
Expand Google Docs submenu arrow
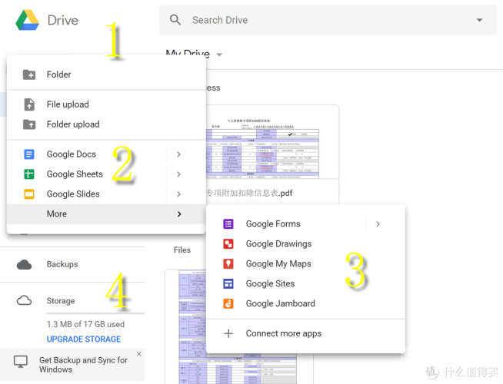(x=179, y=154)
